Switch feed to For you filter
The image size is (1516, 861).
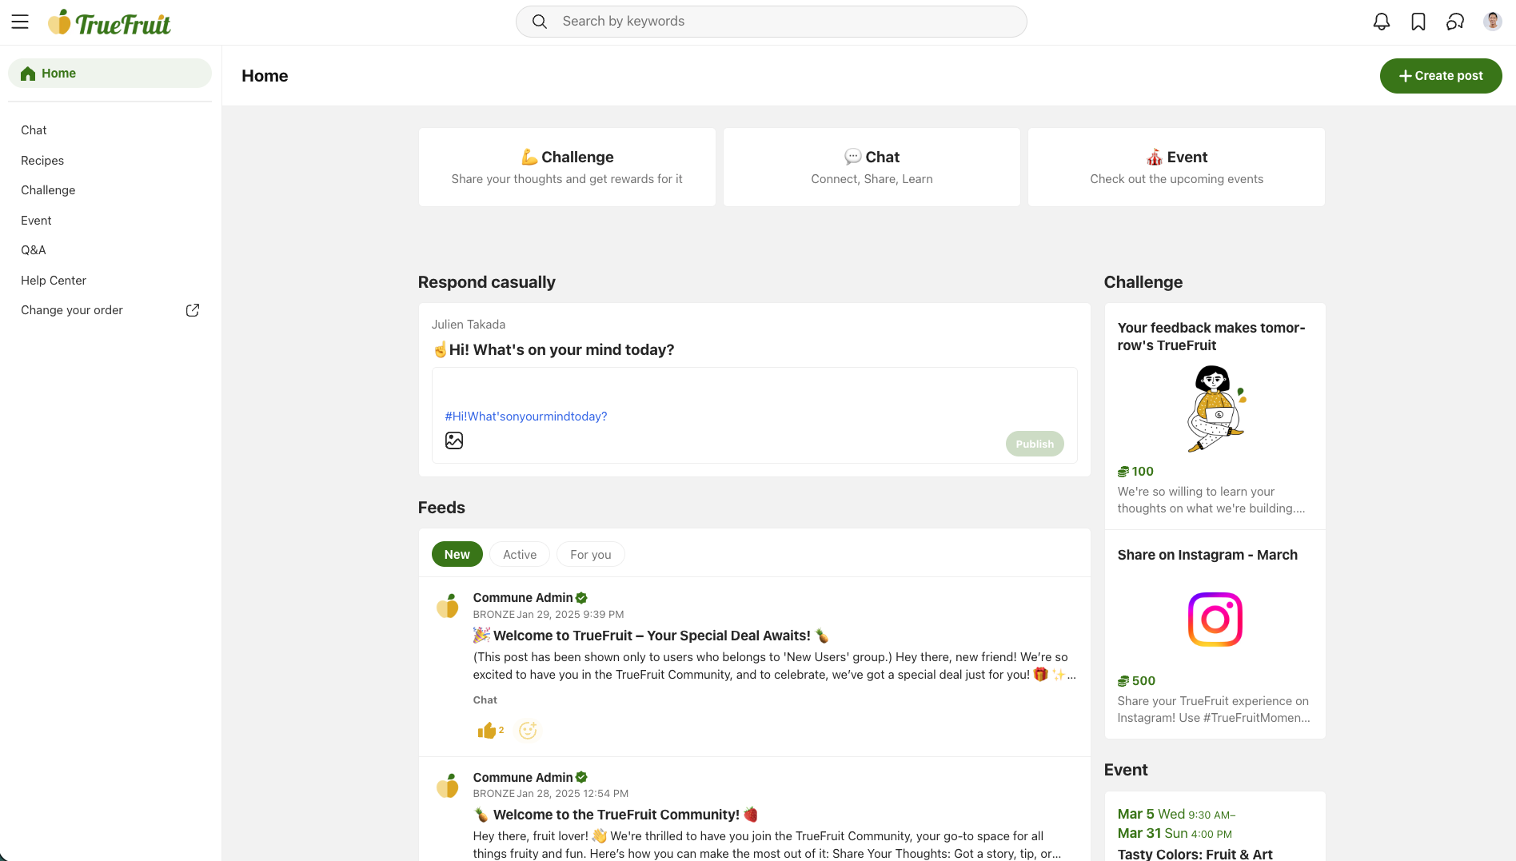(590, 554)
